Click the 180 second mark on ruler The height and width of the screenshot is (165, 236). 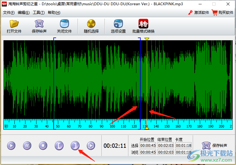point(200,126)
